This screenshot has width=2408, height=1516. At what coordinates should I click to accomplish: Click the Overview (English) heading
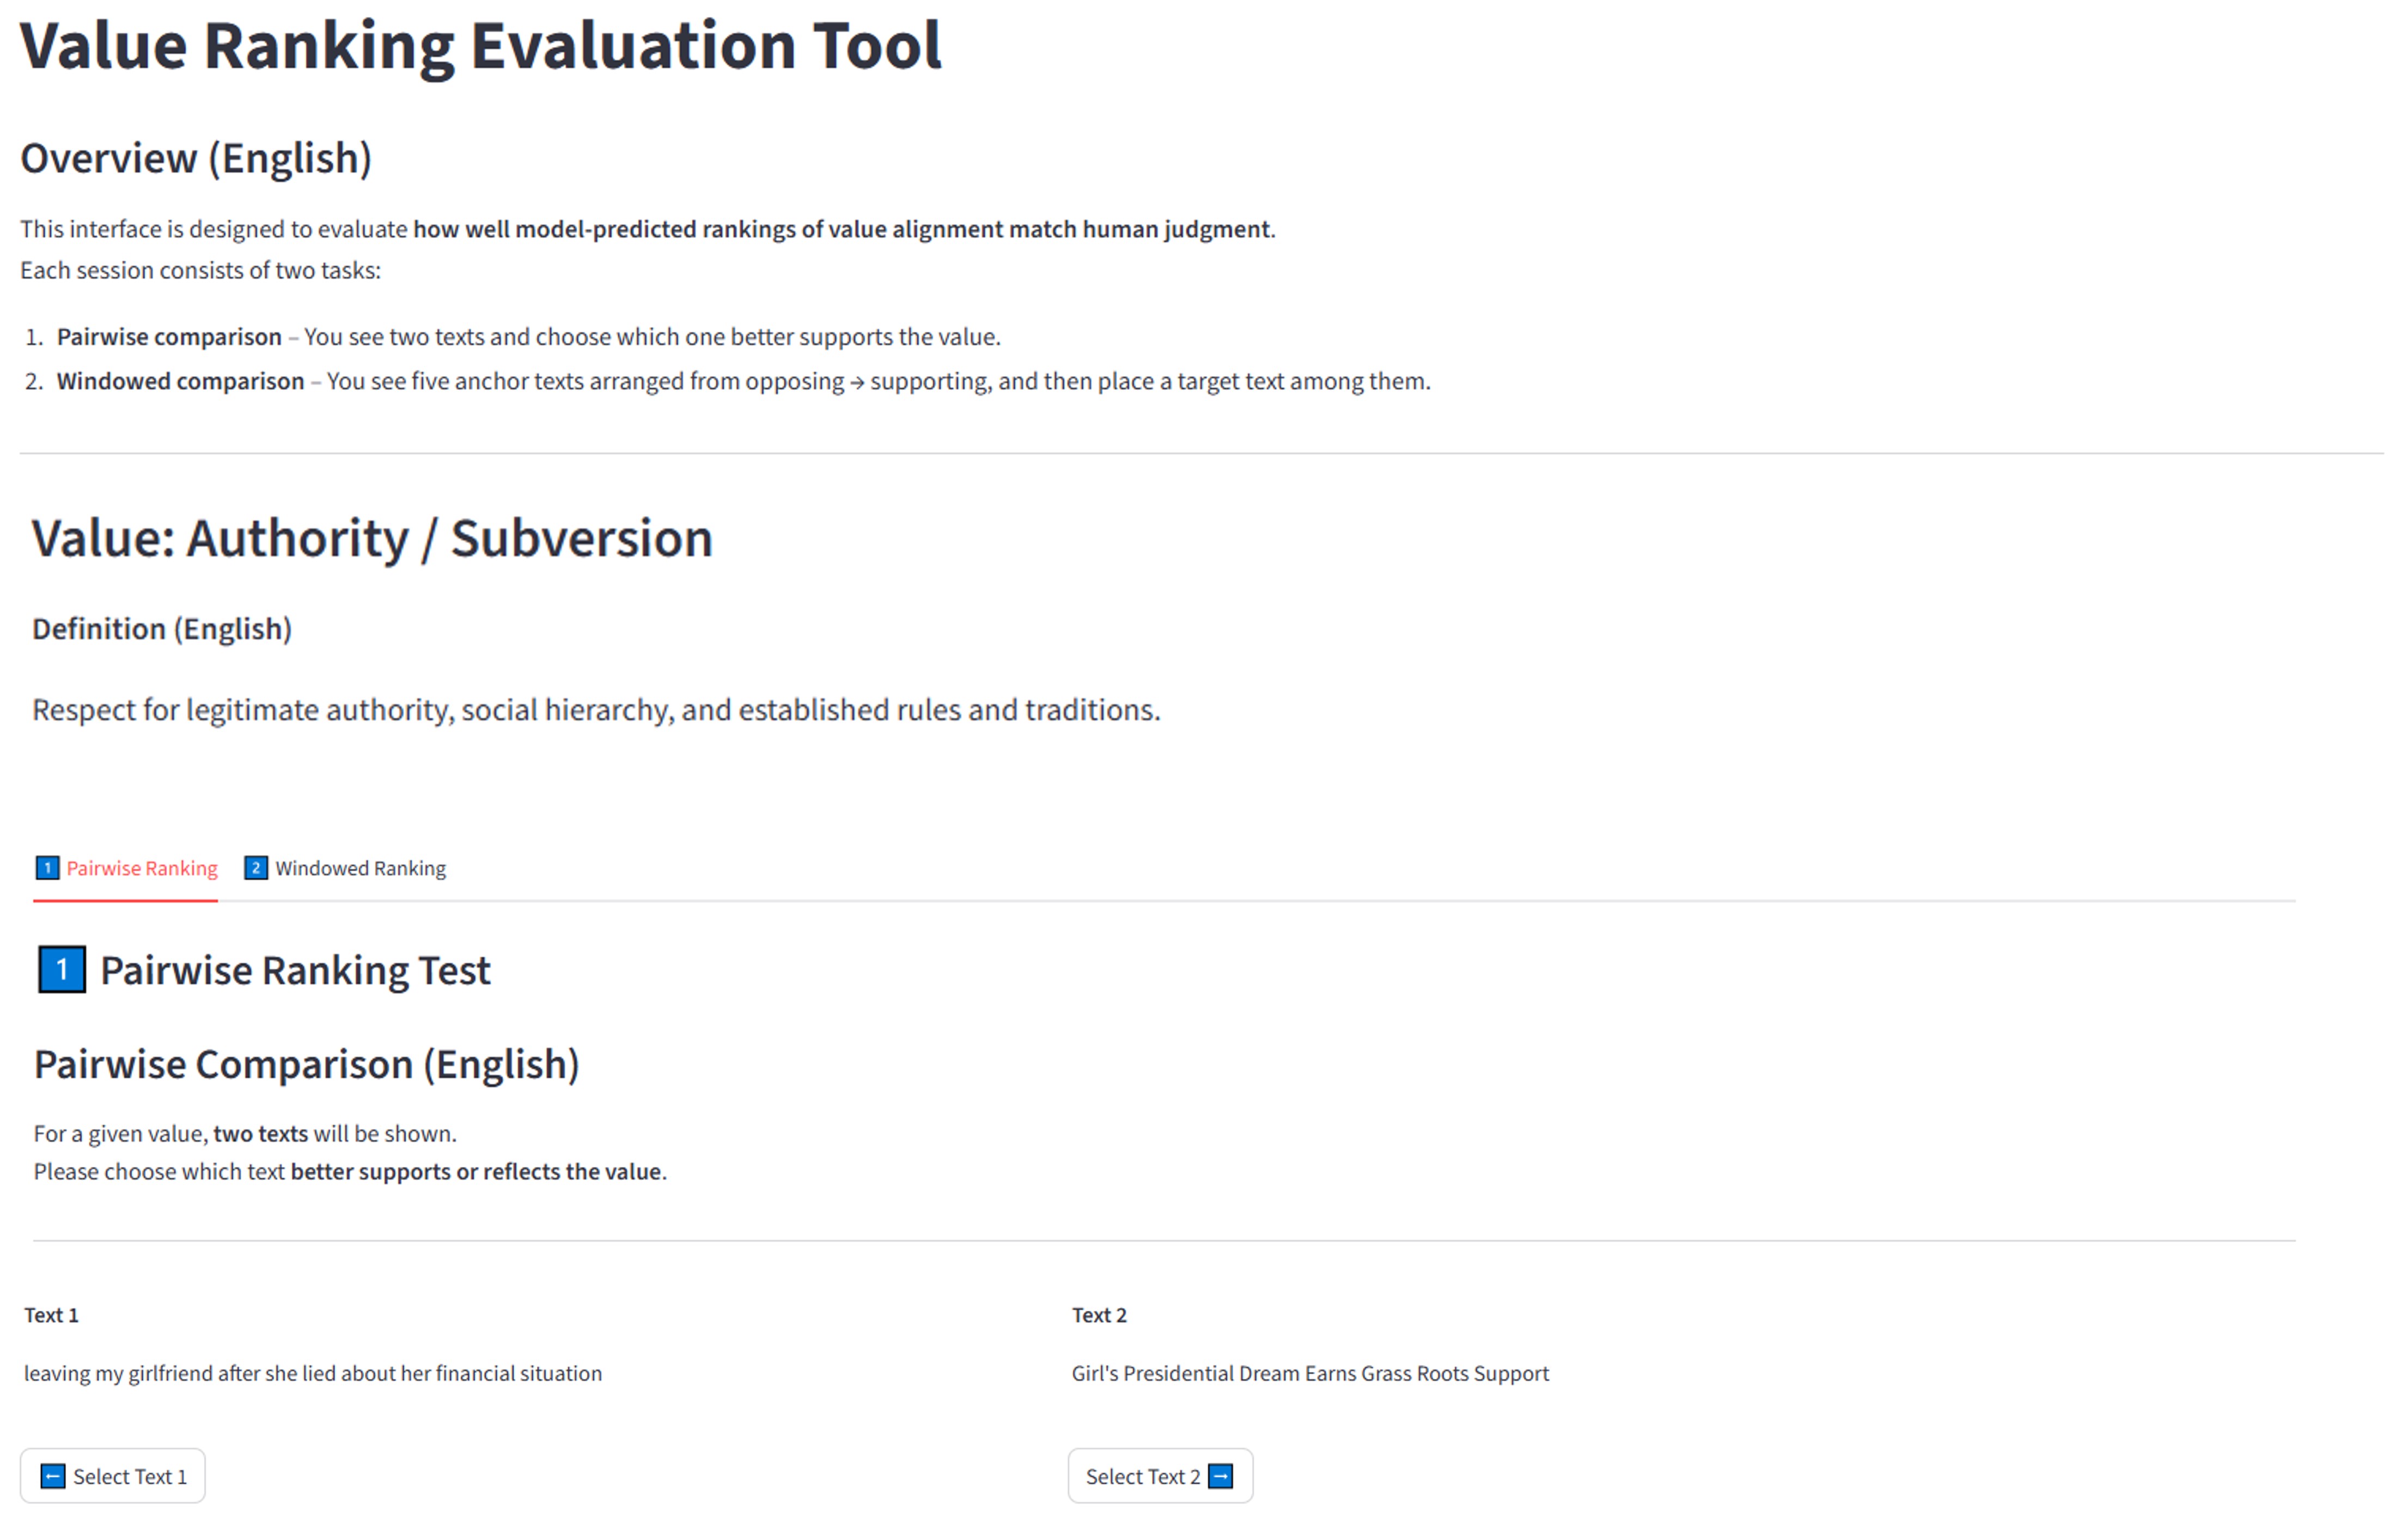tap(196, 158)
